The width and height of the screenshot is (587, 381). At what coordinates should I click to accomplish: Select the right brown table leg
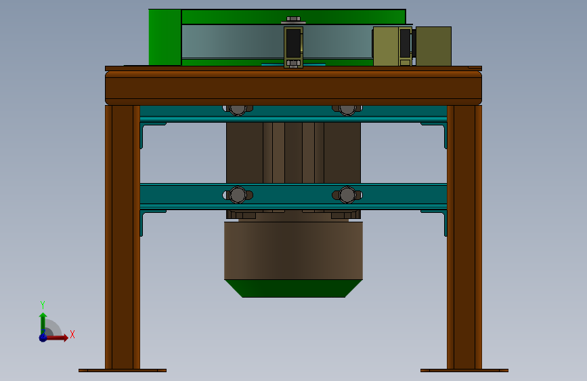(464, 237)
